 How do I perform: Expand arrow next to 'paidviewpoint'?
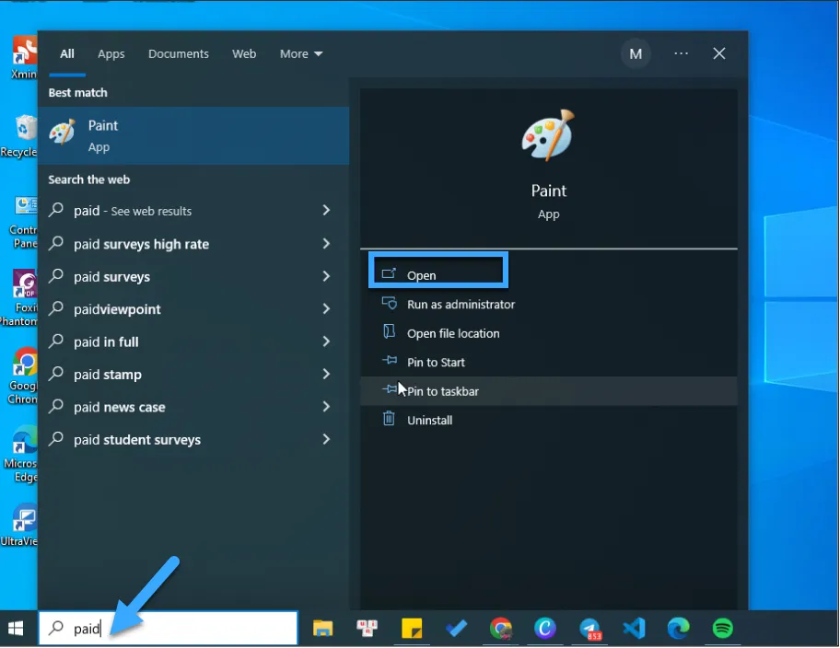(326, 309)
